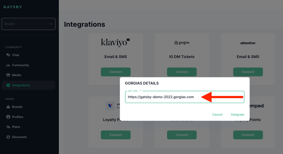The height and width of the screenshot is (154, 283).
Task: Click the Chat bubble icon in sidebar
Action: [x=8, y=55]
